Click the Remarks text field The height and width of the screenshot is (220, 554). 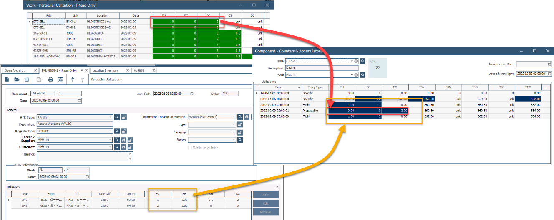(83, 156)
